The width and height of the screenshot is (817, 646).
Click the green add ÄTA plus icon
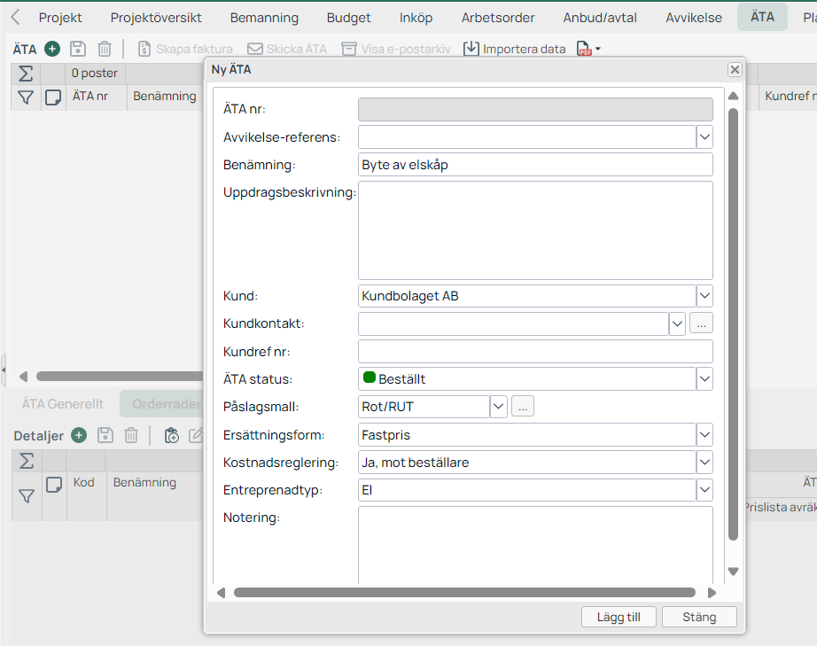52,49
